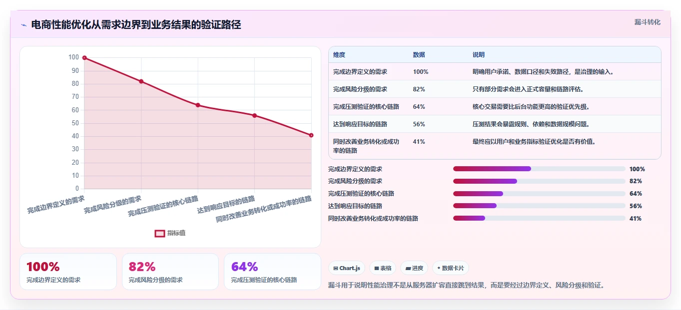Click the 说明 column header
681x310 pixels.
(x=479, y=55)
